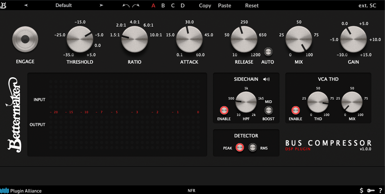
Task: Open the question mark help icon
Action: point(380,190)
